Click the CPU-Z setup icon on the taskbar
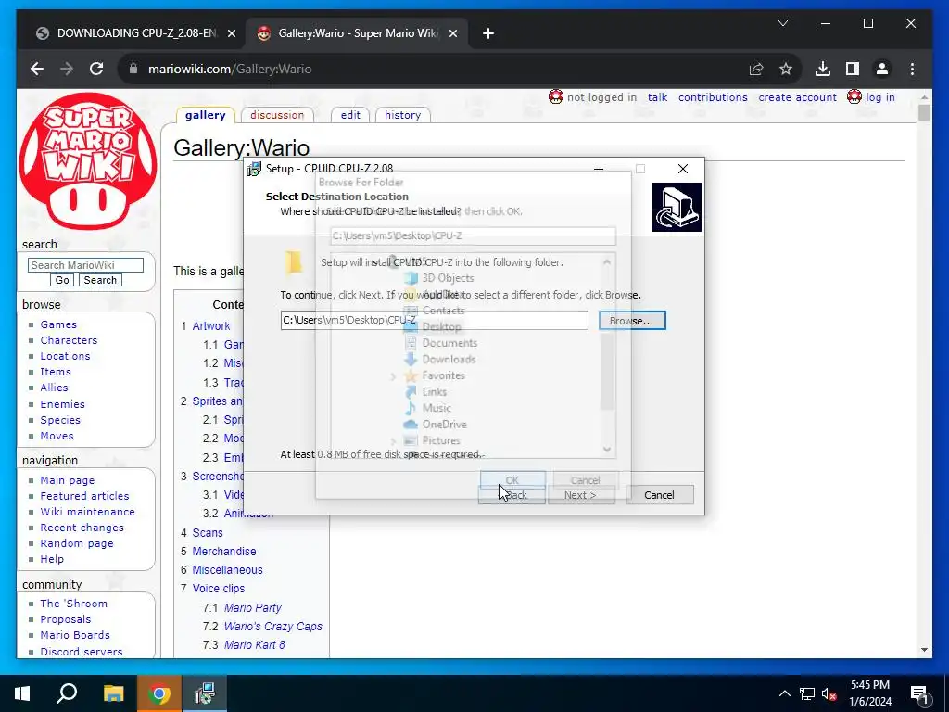Viewport: 949px width, 712px height. pos(205,693)
